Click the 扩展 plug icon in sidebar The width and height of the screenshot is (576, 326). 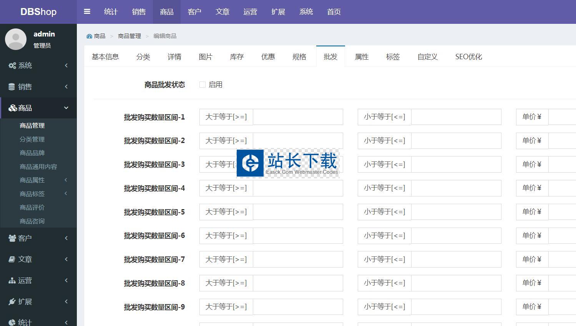pos(12,302)
